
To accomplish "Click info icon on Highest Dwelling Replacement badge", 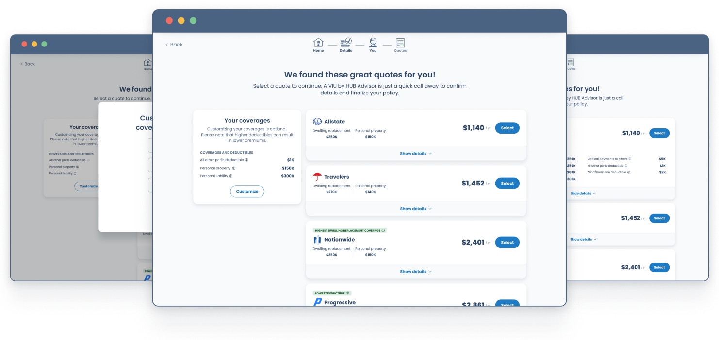I will tap(383, 231).
